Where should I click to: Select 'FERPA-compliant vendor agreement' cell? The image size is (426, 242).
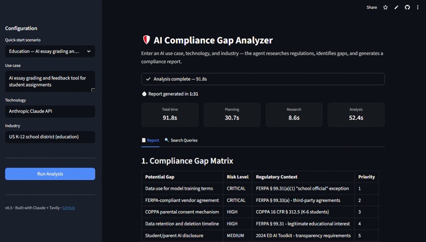(182, 200)
